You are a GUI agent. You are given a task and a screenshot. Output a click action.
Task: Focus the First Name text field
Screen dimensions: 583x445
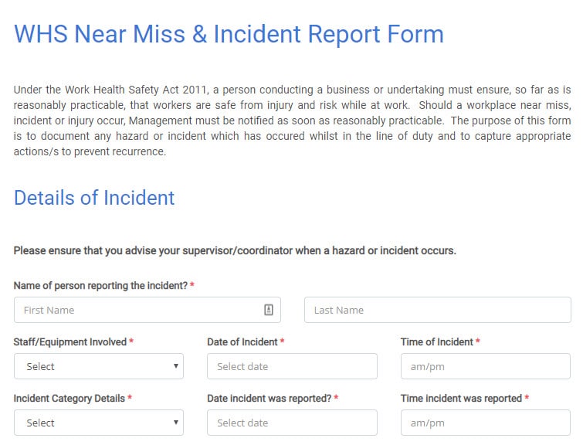[x=147, y=310]
